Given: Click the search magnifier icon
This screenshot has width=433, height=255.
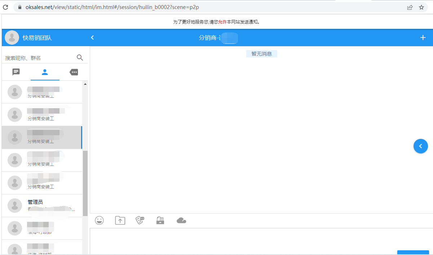Looking at the screenshot, I should point(80,58).
